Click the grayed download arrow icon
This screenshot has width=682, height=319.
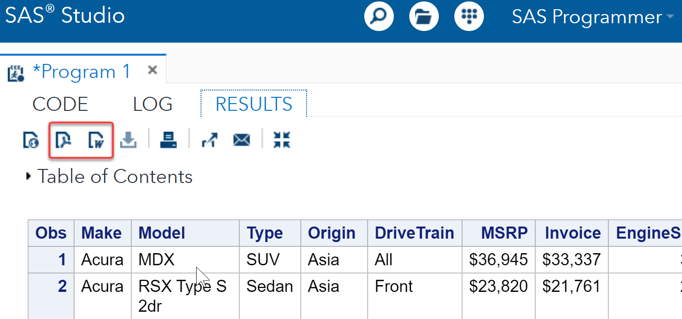point(128,140)
